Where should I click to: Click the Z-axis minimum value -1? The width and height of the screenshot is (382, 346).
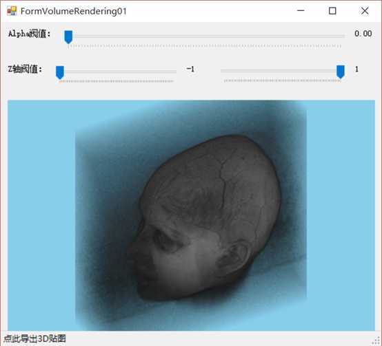click(190, 69)
